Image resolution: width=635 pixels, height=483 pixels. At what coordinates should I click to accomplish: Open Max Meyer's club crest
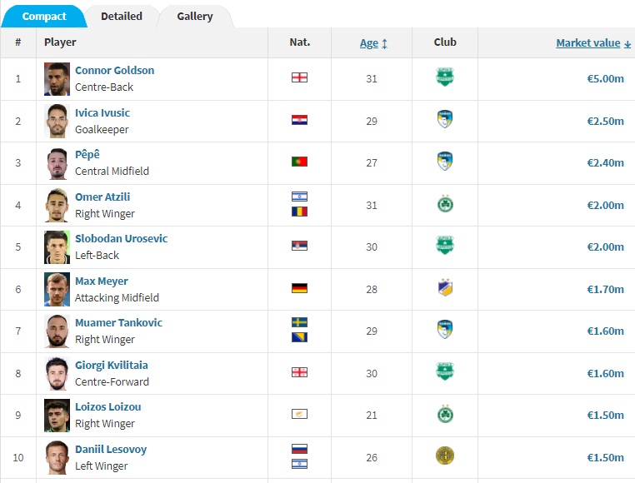[x=445, y=287]
